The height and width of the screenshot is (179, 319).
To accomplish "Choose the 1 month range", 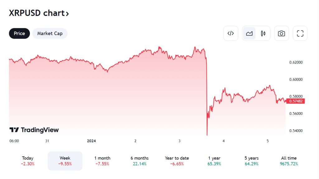I will point(102,161).
